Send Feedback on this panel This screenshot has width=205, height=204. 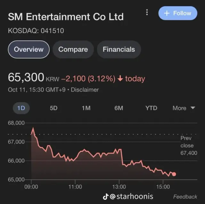(x=185, y=197)
